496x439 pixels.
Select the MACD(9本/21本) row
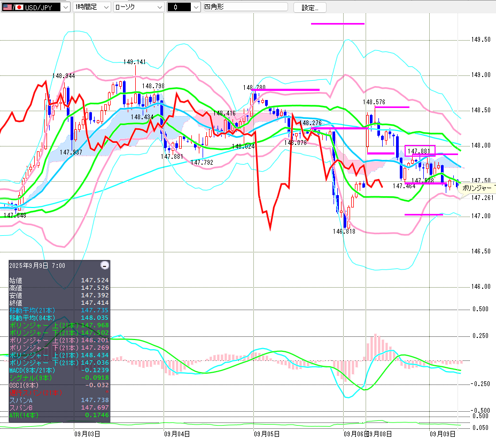click(59, 371)
